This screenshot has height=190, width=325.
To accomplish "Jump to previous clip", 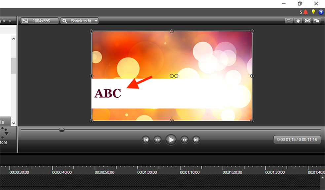I will pos(146,140).
